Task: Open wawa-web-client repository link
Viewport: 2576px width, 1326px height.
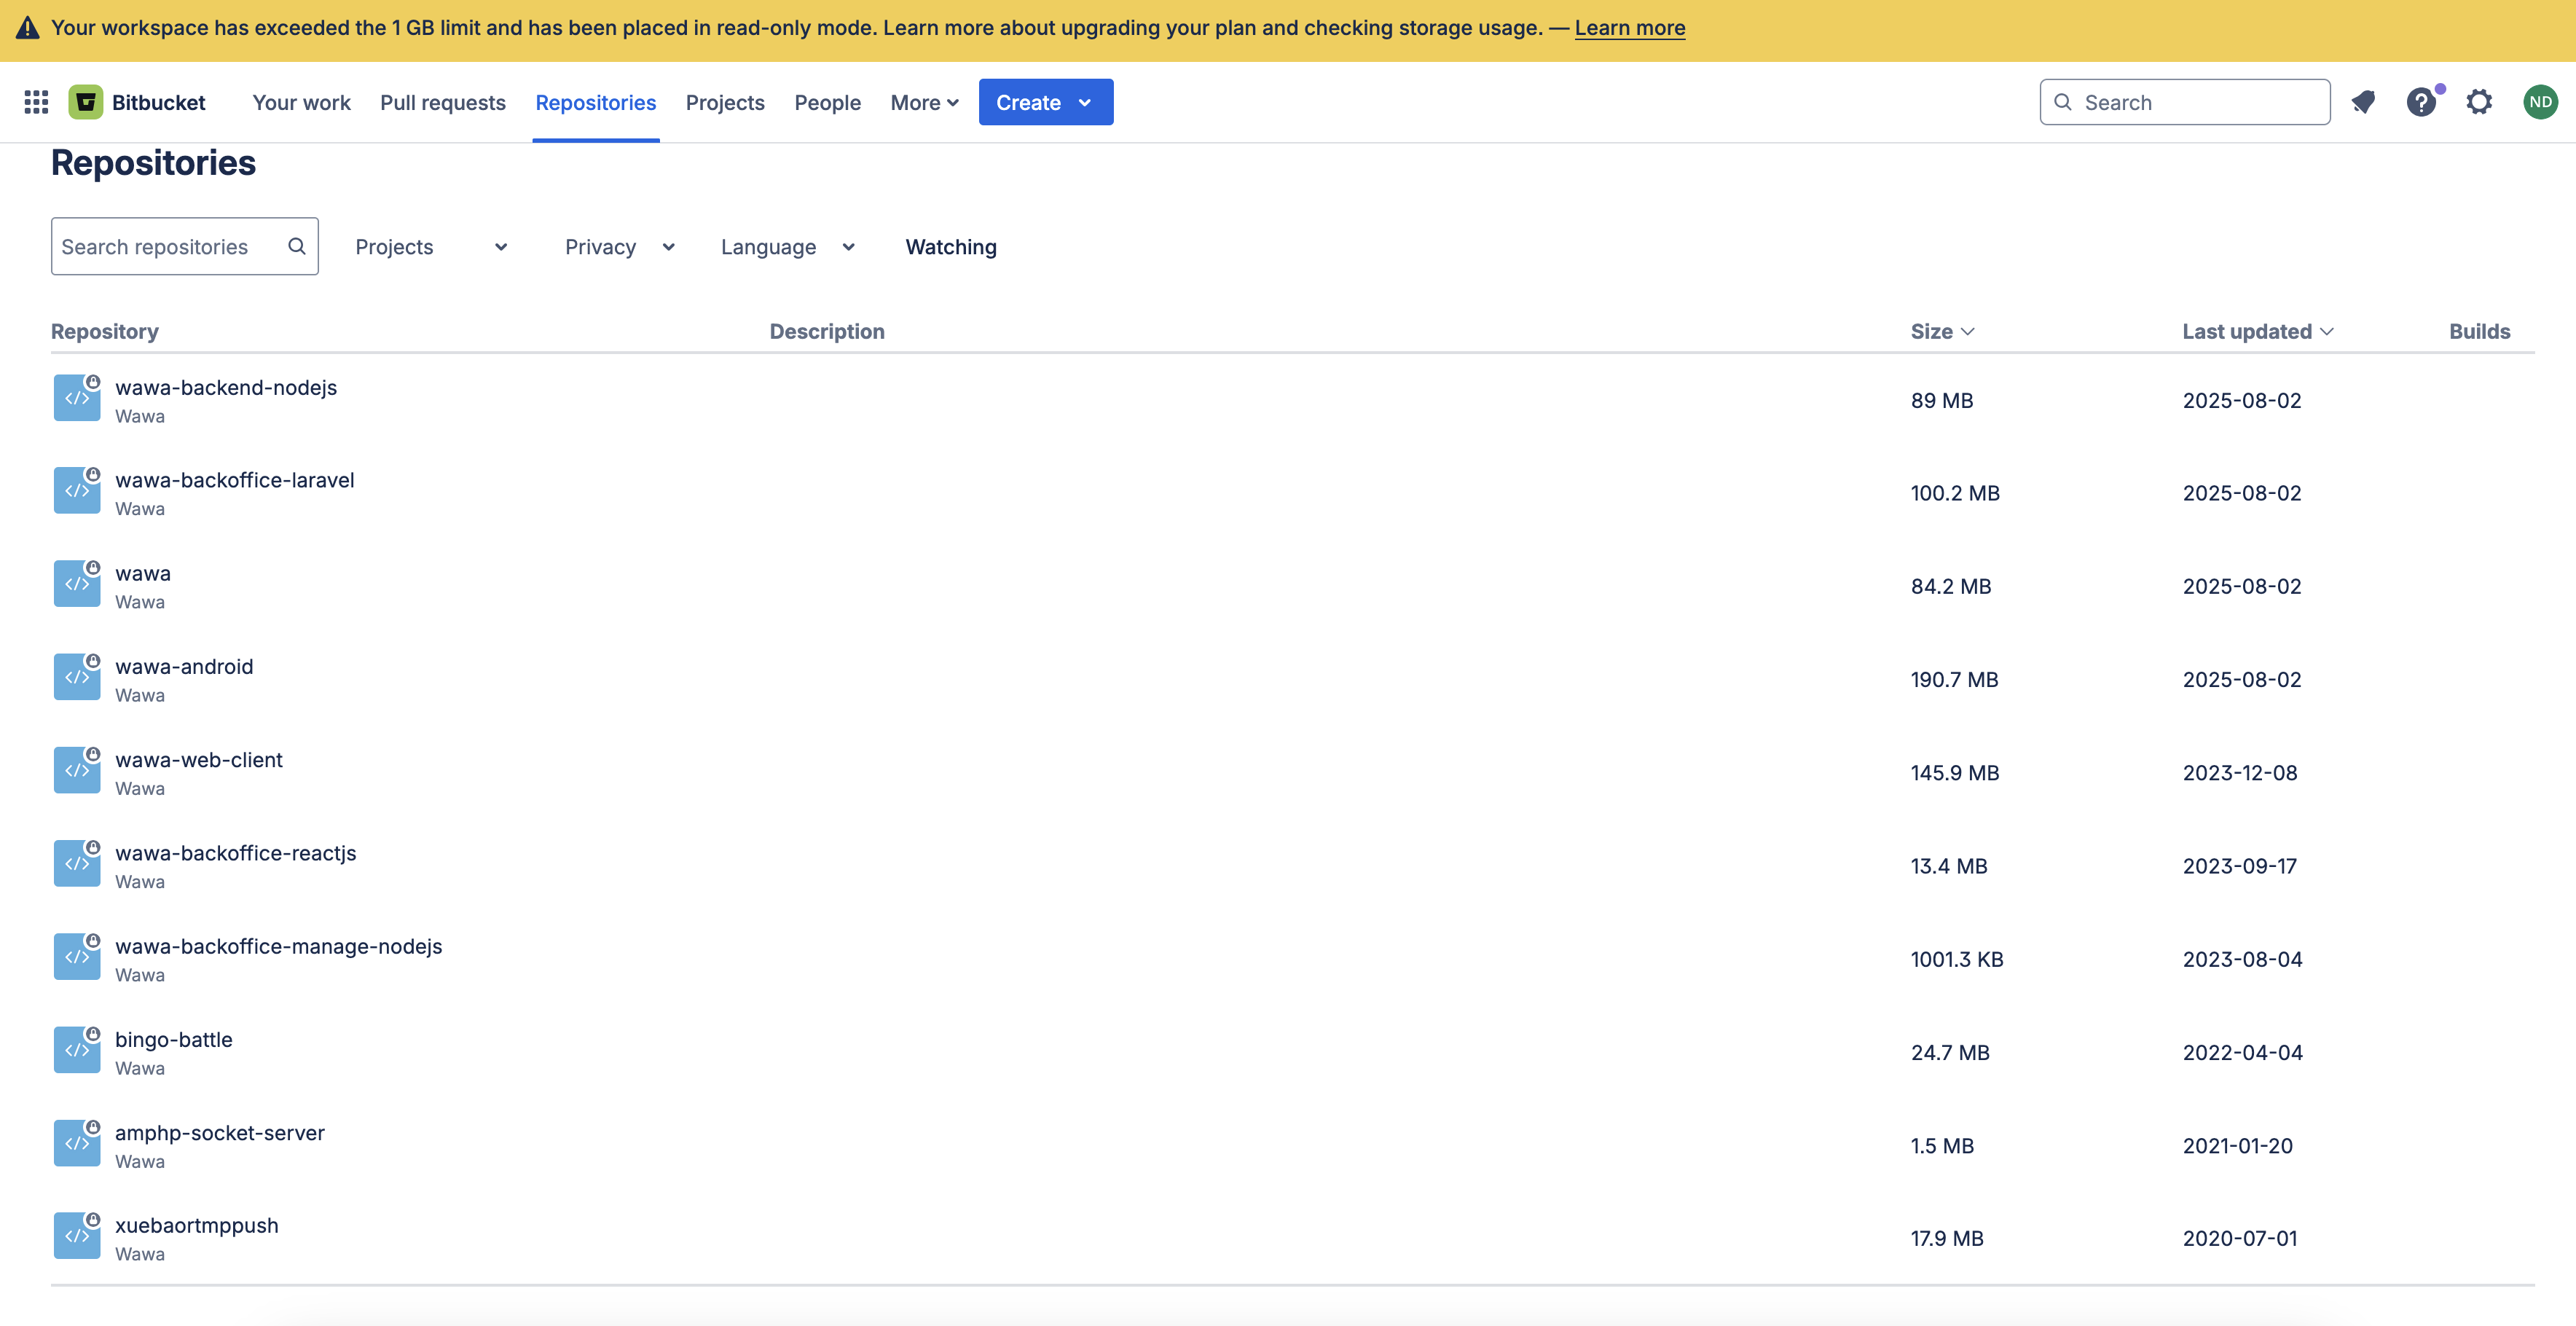Action: tap(199, 759)
